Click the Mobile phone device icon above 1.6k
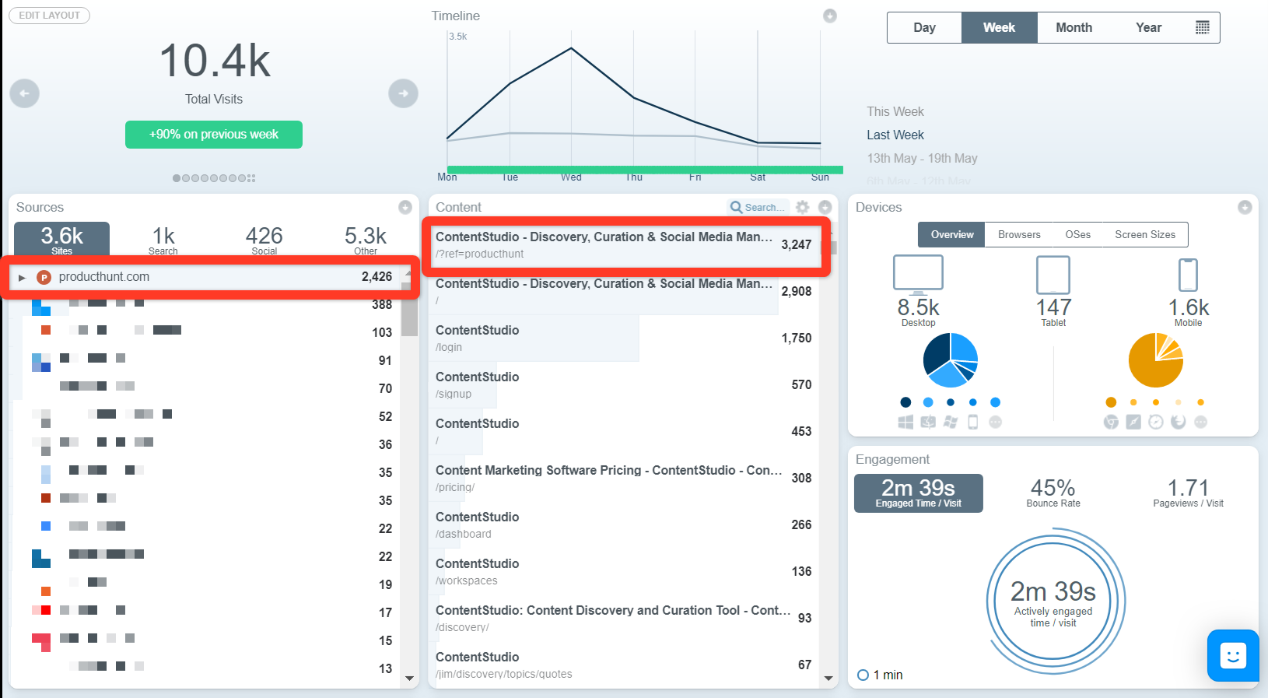1268x698 pixels. [1188, 275]
